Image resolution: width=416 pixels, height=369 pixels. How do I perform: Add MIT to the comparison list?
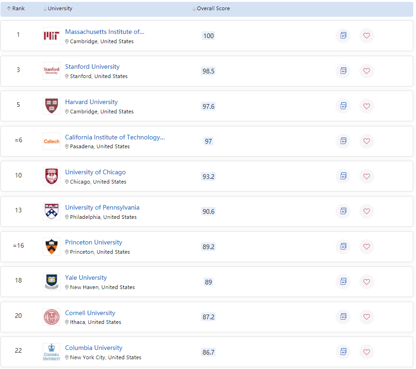click(343, 36)
